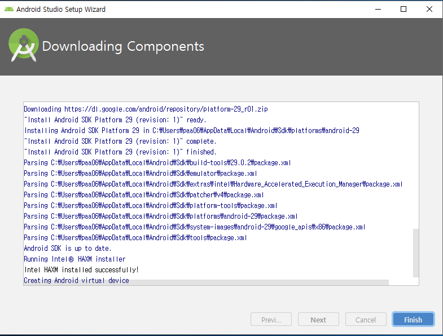
Task: Click 'Intel HAXM installed successfully!' line
Action: pyautogui.click(x=81, y=270)
